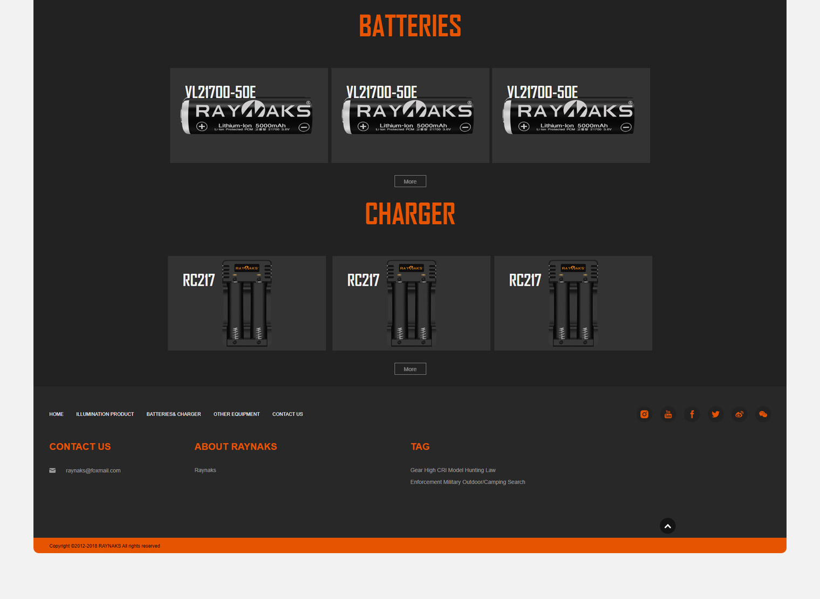The height and width of the screenshot is (599, 820).
Task: Select OTHER EQUIPMENT in footer menu
Action: click(236, 414)
